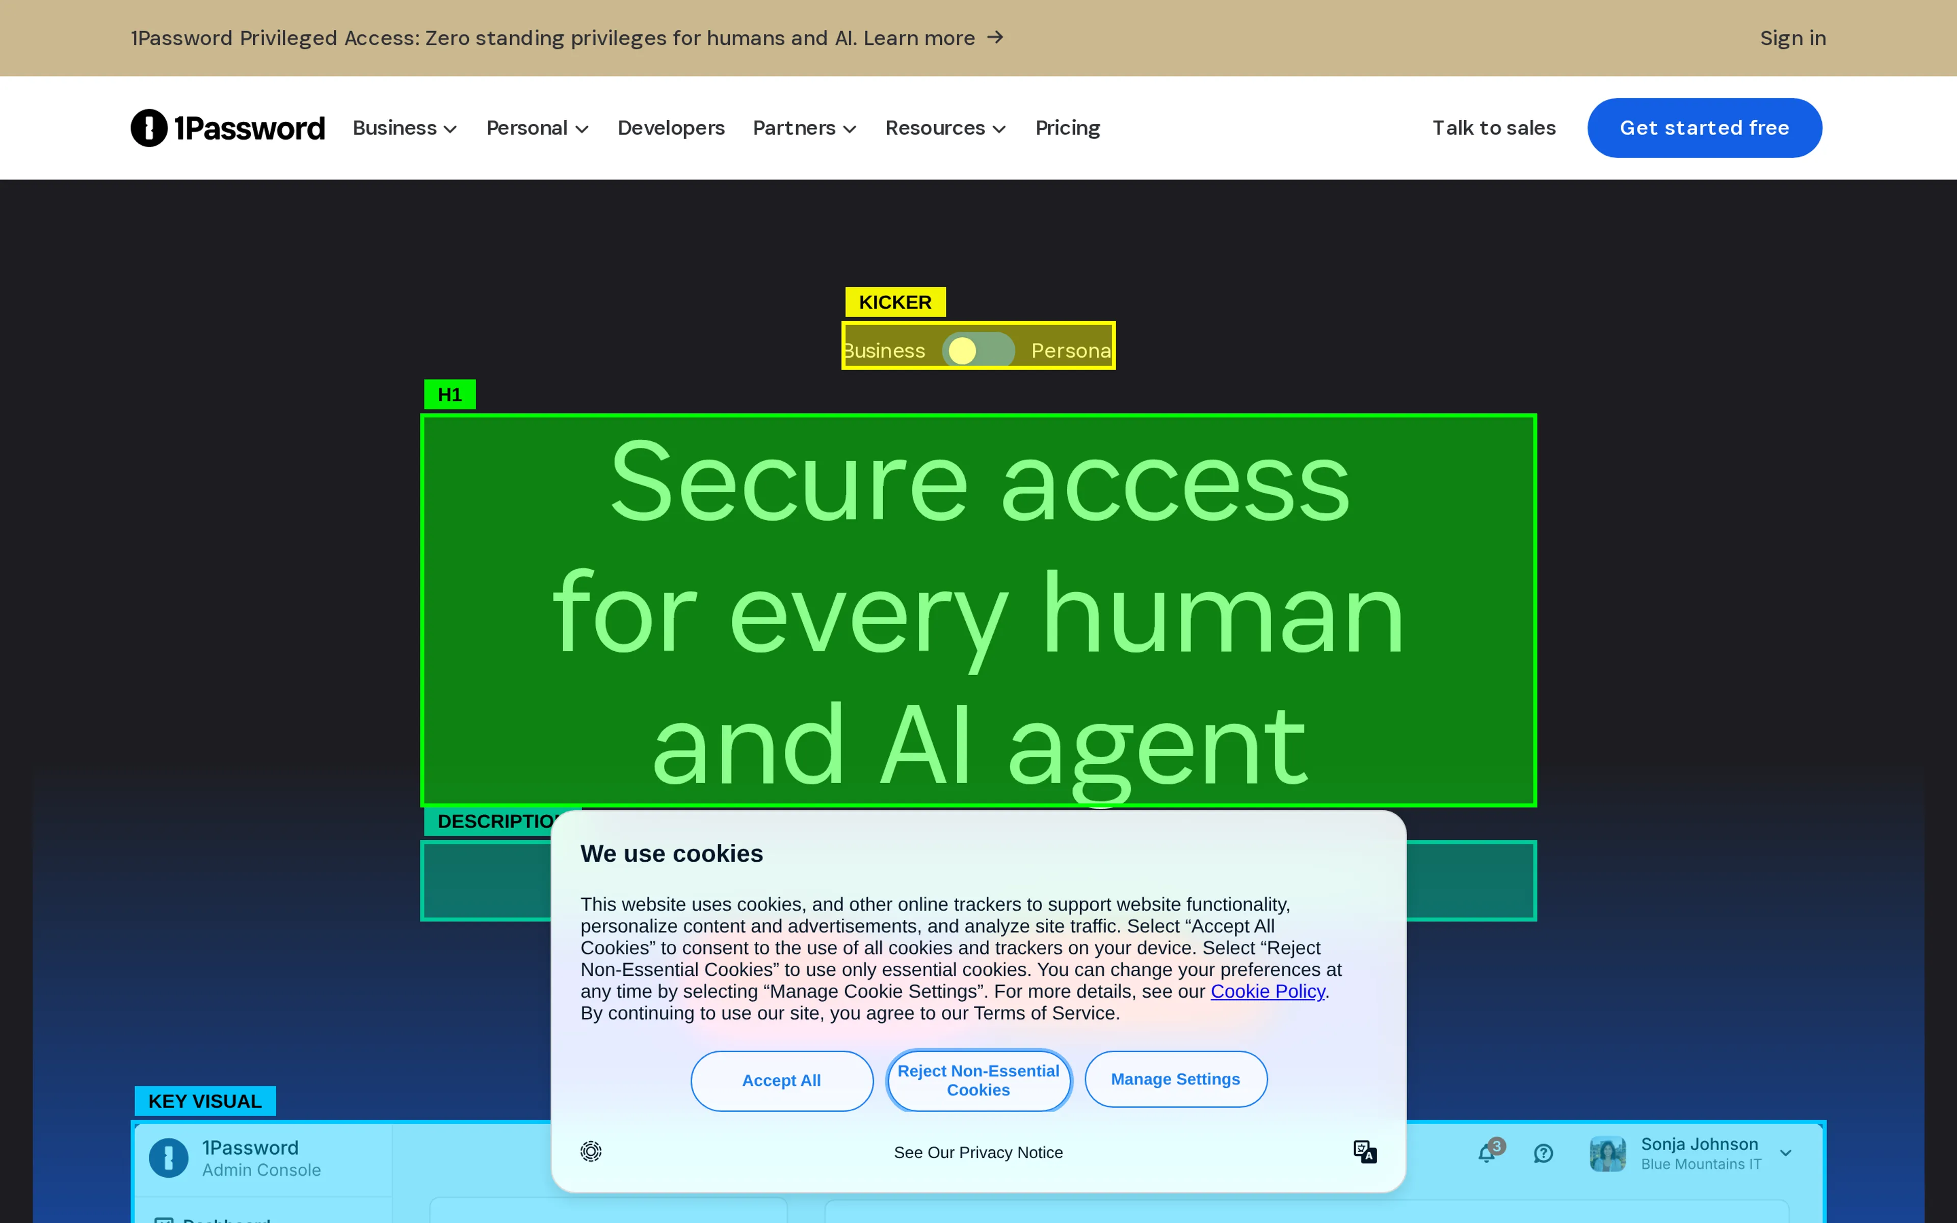Click the 1Password logo in the navbar

coord(227,128)
